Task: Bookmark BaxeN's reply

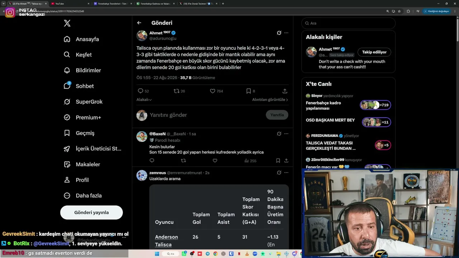Action: pyautogui.click(x=278, y=161)
